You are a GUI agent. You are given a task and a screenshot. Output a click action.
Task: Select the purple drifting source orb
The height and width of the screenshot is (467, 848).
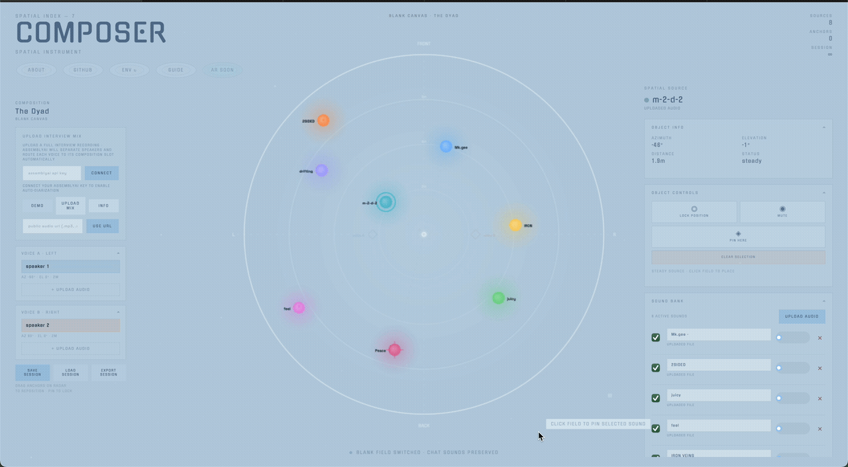(x=321, y=170)
